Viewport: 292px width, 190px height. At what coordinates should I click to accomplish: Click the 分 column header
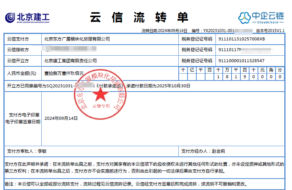pyautogui.click(x=280, y=70)
